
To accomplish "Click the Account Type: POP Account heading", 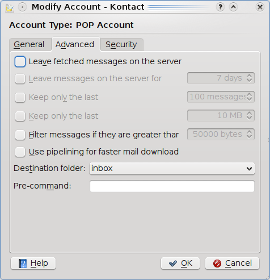I will coord(71,25).
